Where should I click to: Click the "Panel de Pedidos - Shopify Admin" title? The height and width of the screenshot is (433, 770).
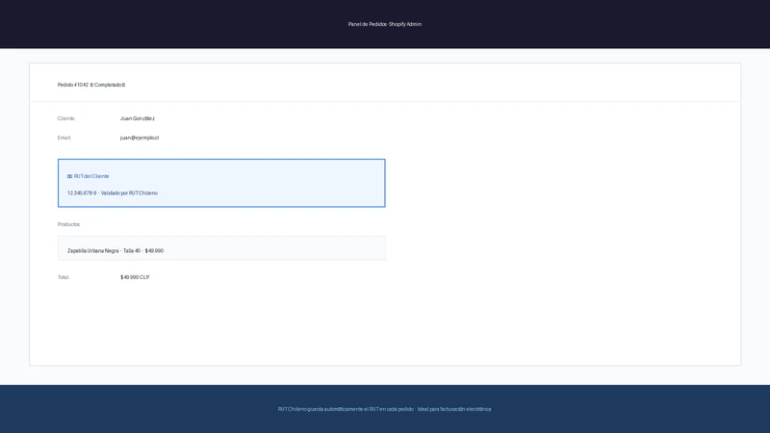pyautogui.click(x=384, y=24)
